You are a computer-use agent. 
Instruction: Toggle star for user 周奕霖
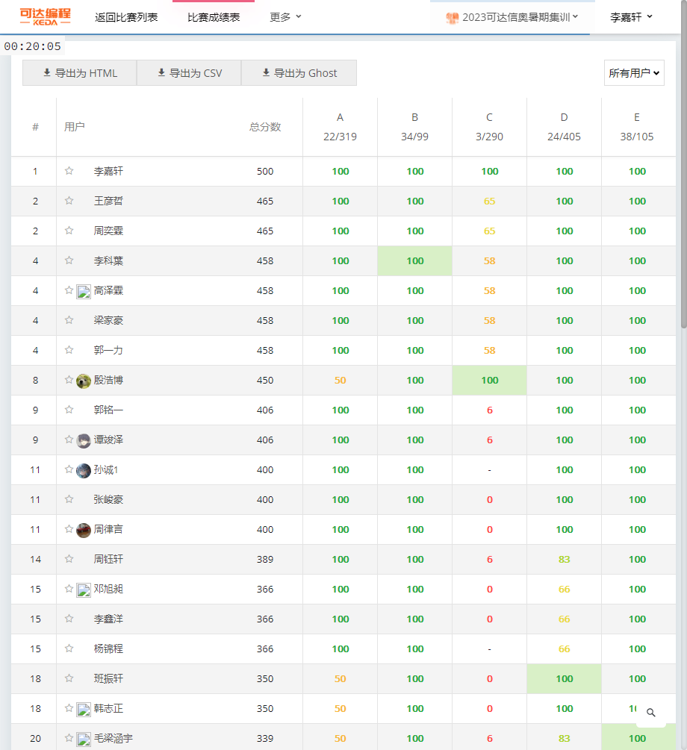[69, 231]
